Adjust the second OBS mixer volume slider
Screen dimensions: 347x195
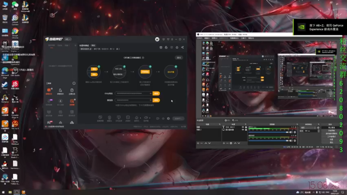pos(268,140)
